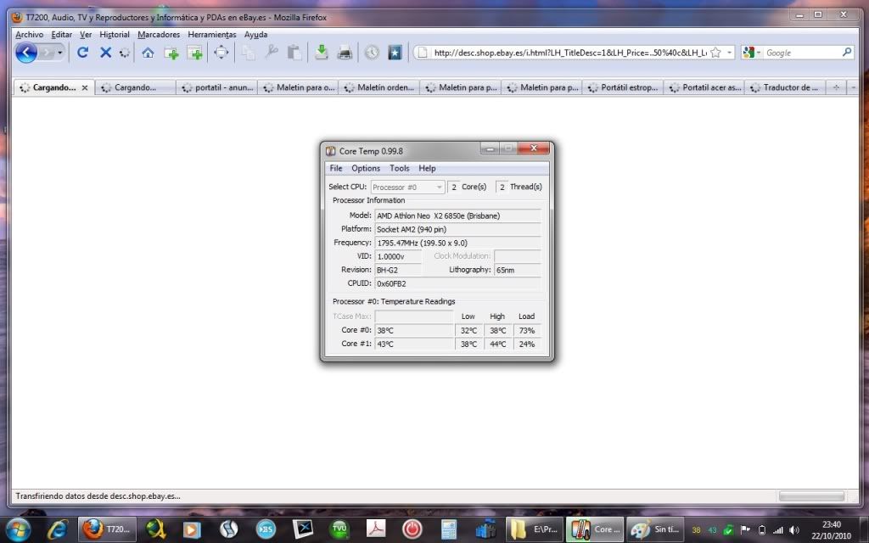This screenshot has width=869, height=543.
Task: Click the URL address field
Action: point(569,53)
